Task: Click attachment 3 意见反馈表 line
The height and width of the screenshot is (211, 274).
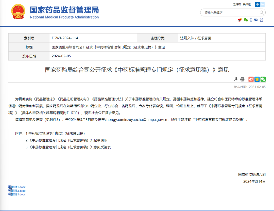Action: [68, 147]
